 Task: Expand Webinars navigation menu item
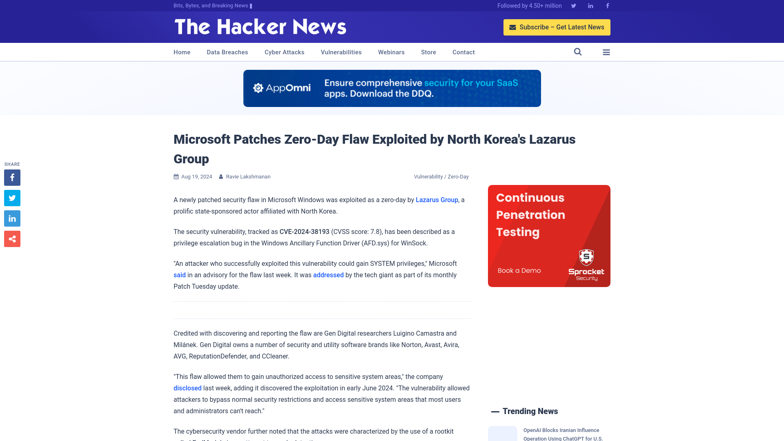tap(391, 52)
